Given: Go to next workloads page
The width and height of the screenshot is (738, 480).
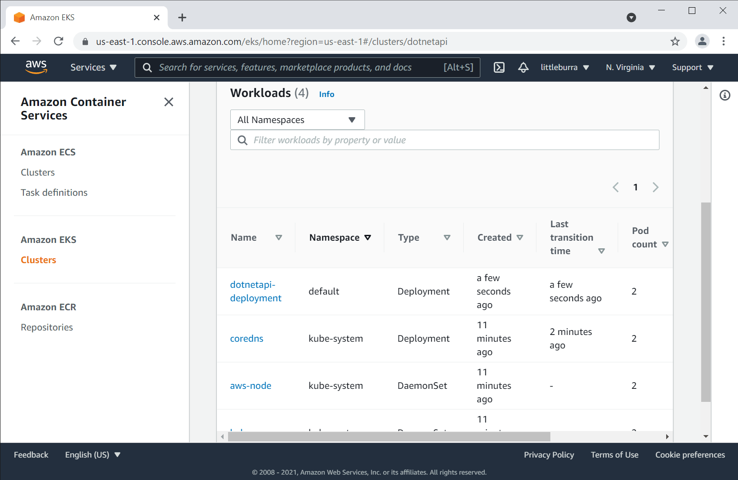Looking at the screenshot, I should pos(655,187).
